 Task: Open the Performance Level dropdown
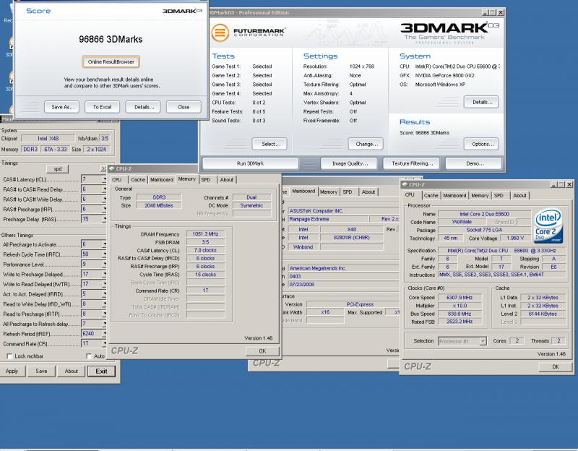coord(104,264)
